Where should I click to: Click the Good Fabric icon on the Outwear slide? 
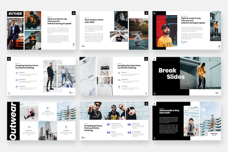(x=29, y=127)
